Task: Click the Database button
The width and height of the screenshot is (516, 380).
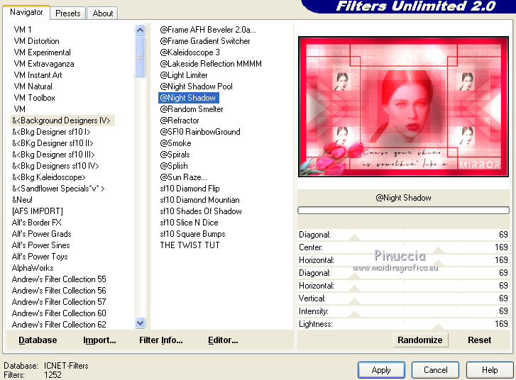Action: click(38, 340)
